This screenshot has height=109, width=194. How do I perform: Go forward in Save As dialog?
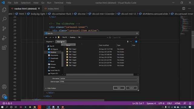(50, 37)
